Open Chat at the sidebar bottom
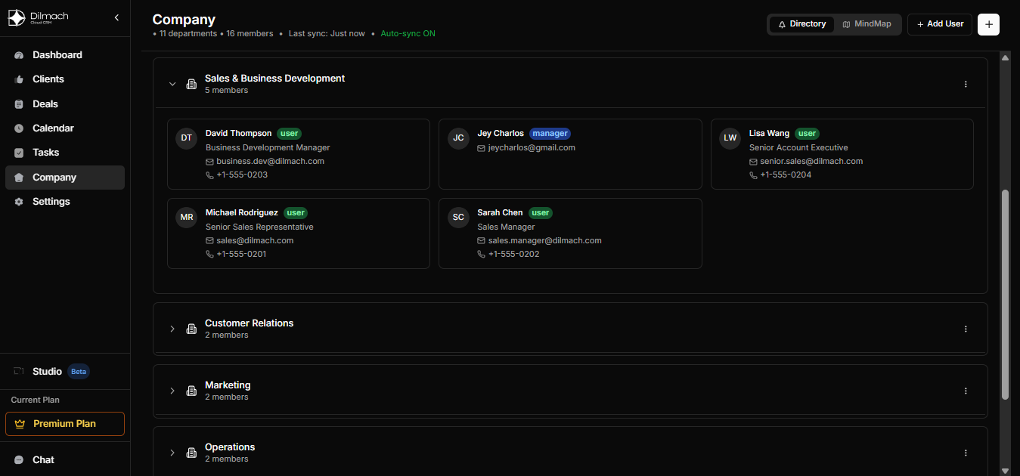Screen dimensions: 1020x476 point(65,460)
